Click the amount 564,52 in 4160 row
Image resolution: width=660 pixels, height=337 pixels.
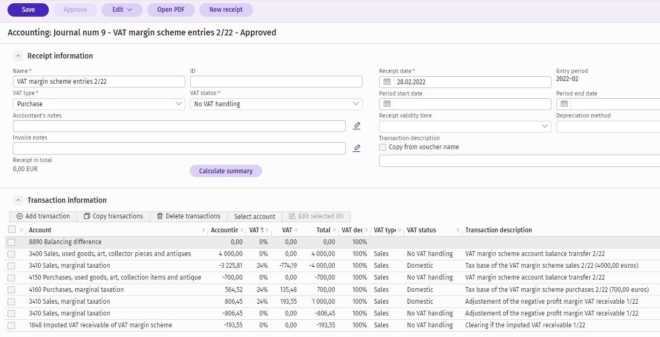pos(233,290)
